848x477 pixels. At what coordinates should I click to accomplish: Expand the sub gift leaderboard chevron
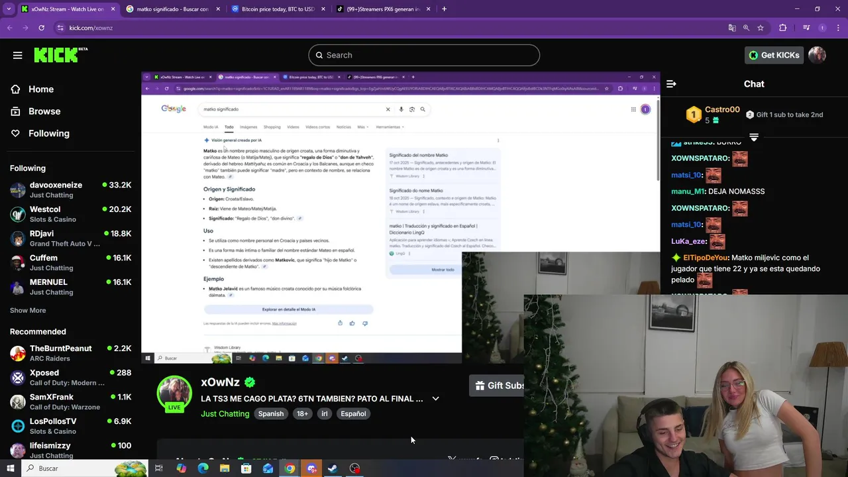(753, 137)
